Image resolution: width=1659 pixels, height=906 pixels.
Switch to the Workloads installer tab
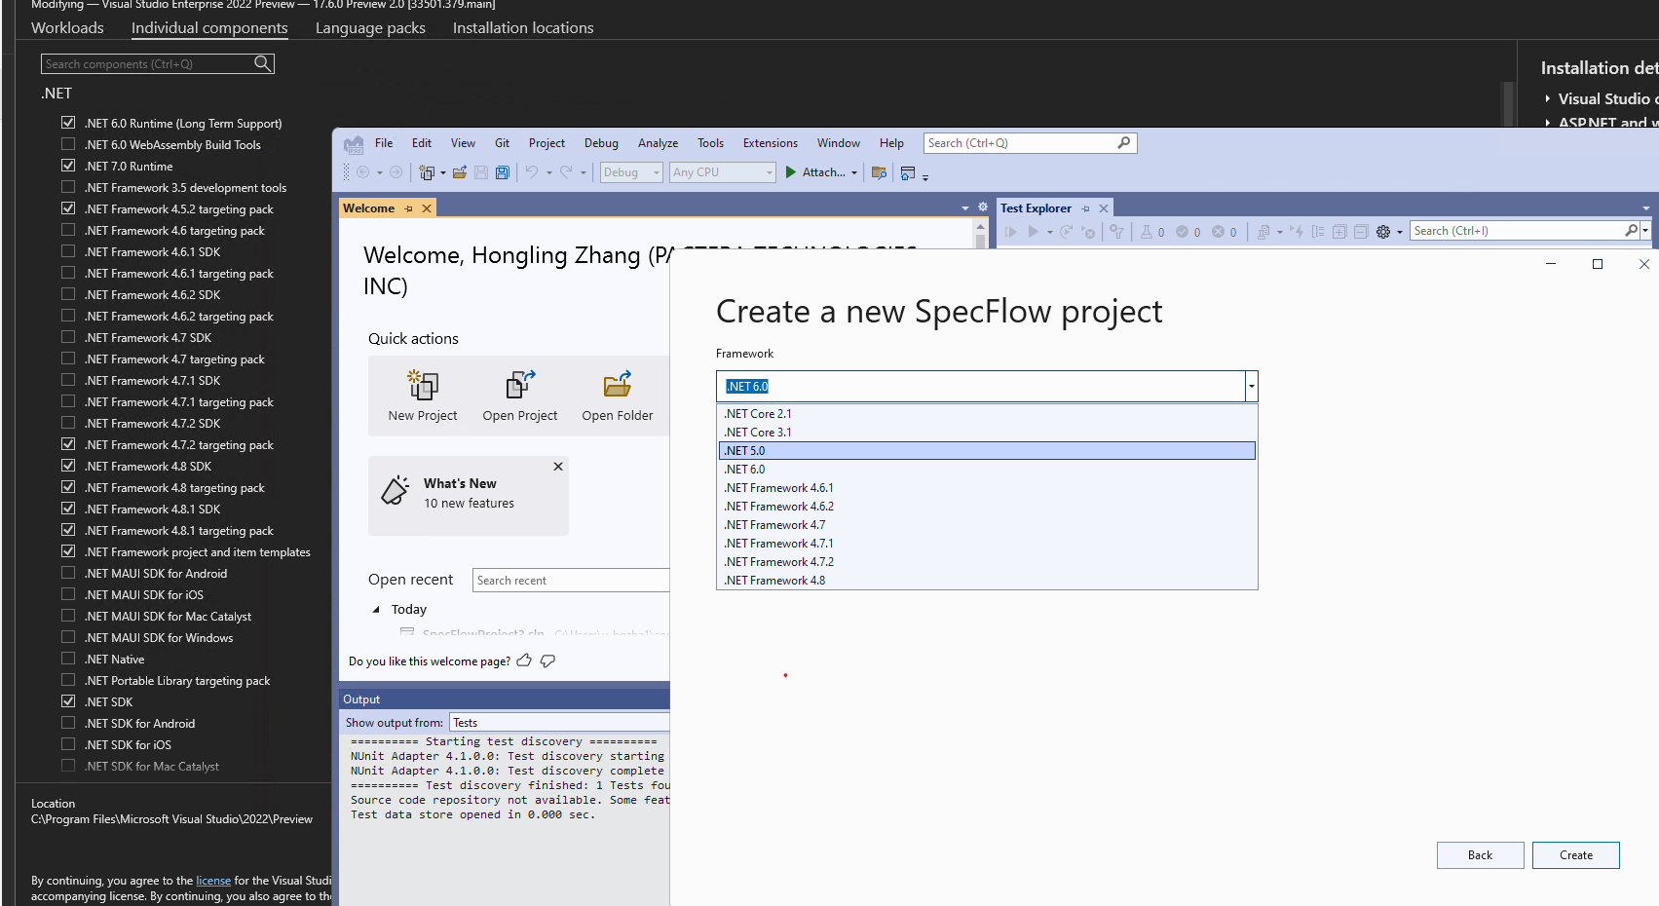pos(67,28)
